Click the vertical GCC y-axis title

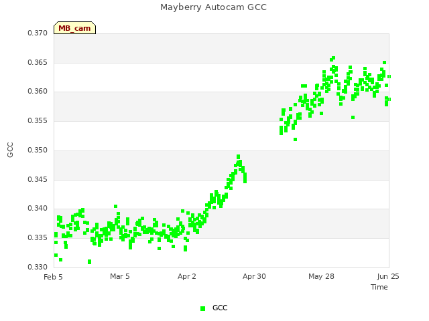tap(10, 150)
